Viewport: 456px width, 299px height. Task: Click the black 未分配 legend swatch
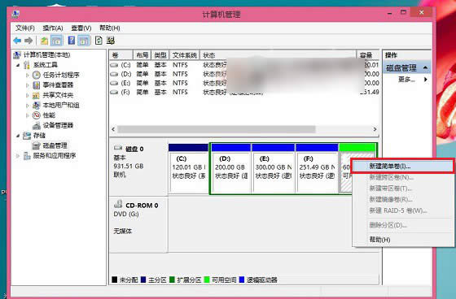(x=115, y=279)
